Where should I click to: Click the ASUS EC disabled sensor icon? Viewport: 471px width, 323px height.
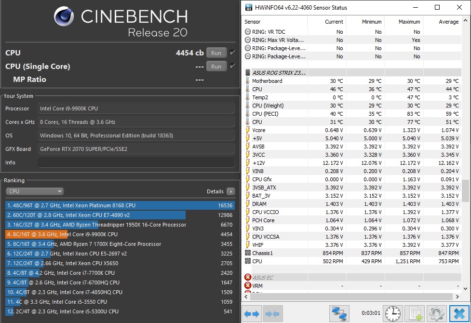(248, 277)
